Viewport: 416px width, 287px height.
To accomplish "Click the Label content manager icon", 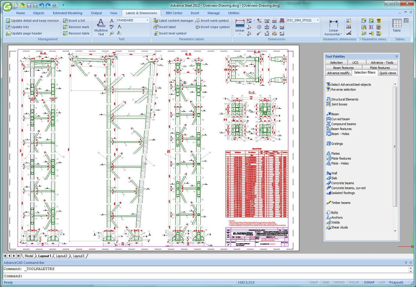I will 156,21.
